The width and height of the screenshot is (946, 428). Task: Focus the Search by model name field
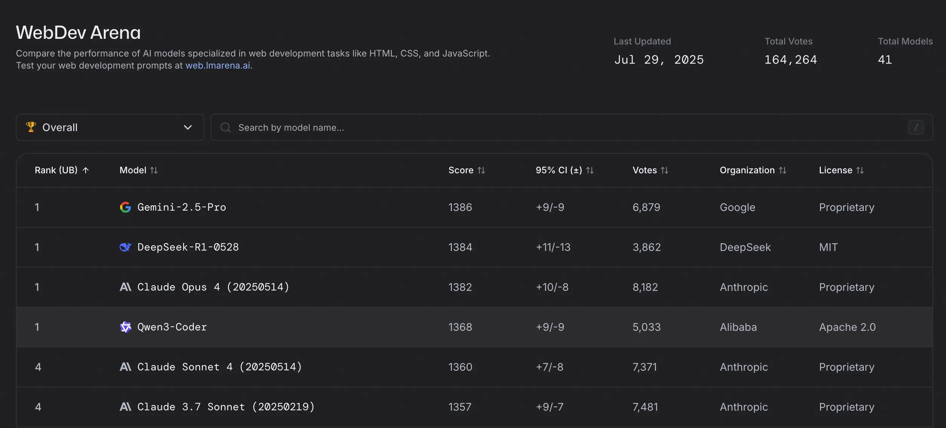[x=571, y=127]
